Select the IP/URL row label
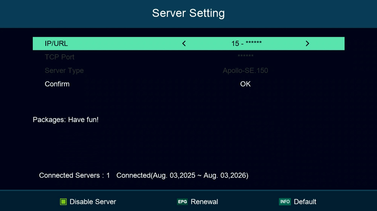This screenshot has width=377, height=211. (x=56, y=44)
